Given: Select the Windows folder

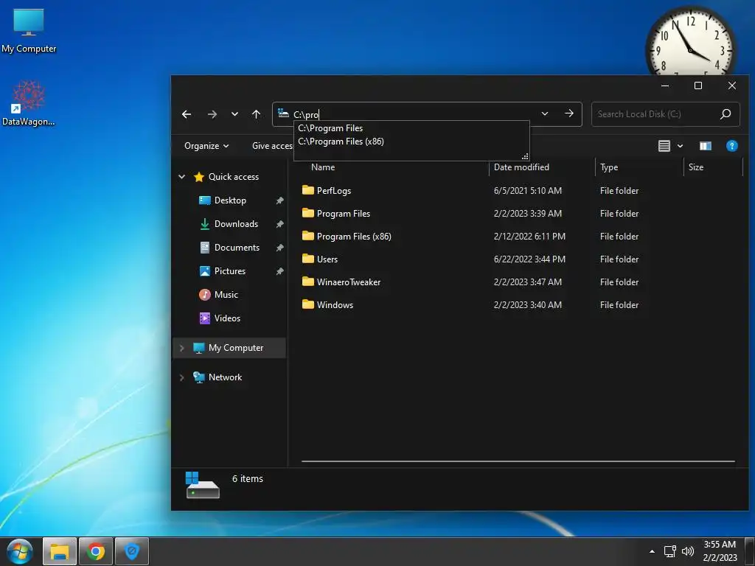Looking at the screenshot, I should (335, 305).
